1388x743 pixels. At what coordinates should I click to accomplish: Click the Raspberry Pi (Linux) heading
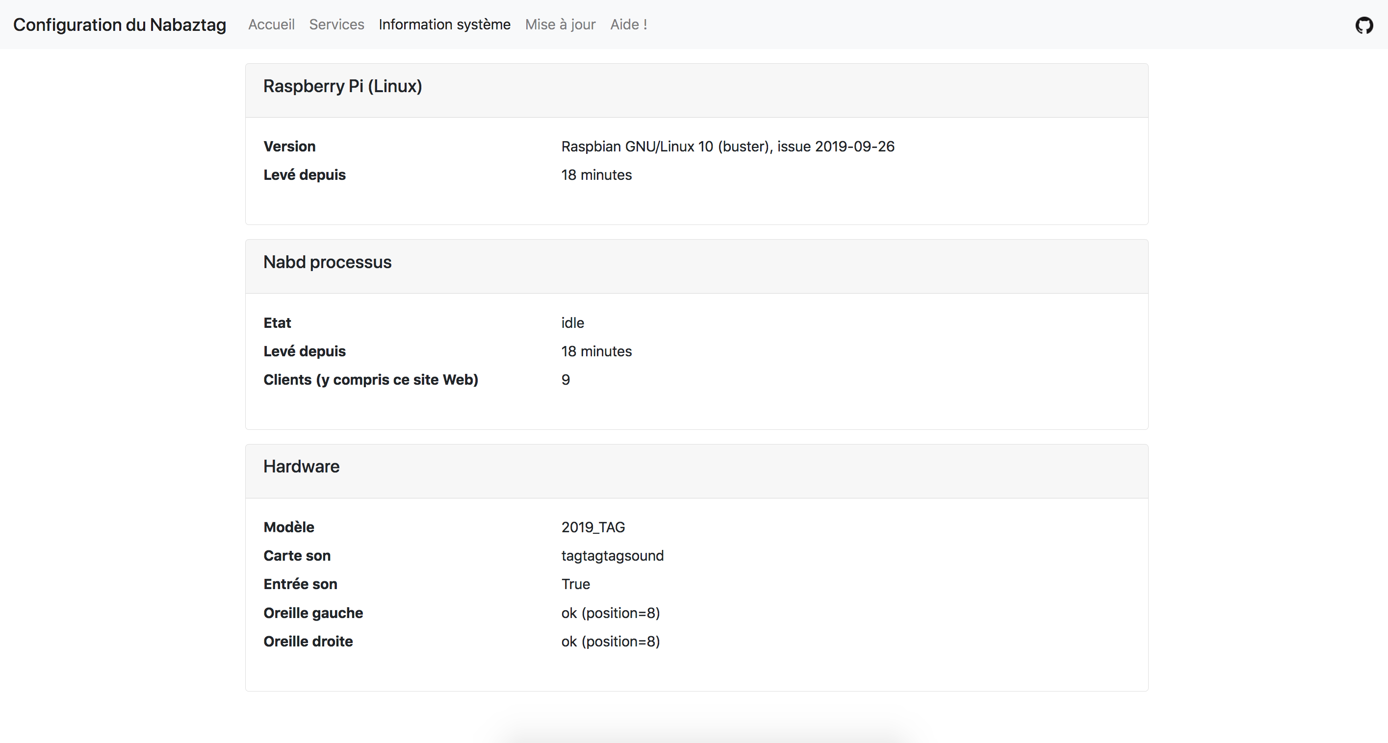click(343, 86)
